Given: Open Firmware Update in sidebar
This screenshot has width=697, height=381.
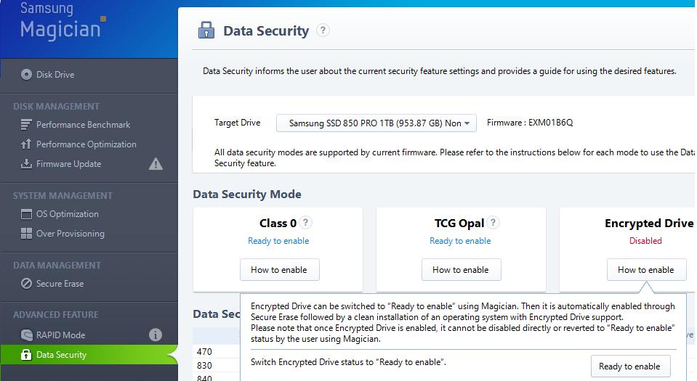Looking at the screenshot, I should point(68,164).
